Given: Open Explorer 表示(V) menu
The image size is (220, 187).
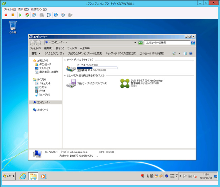Looking at the screenshot, I should pos(60,48).
